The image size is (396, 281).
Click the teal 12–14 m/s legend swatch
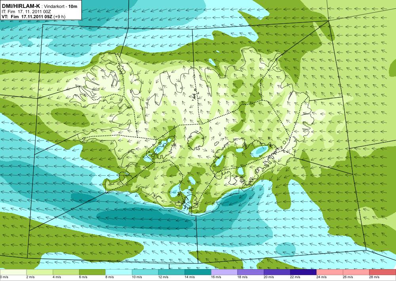coord(171,272)
